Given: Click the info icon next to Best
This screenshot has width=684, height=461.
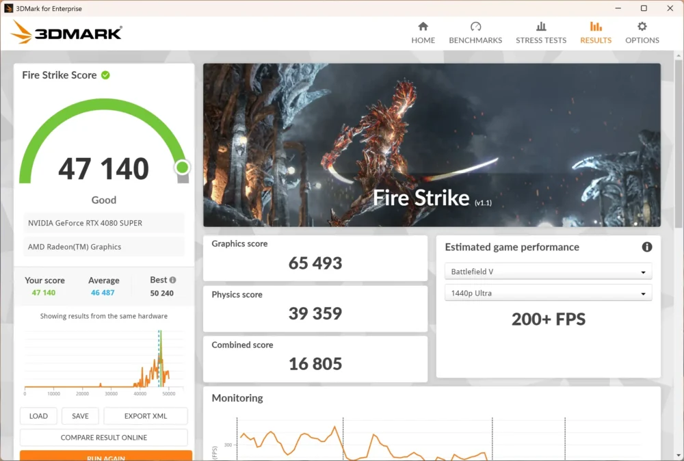Looking at the screenshot, I should tap(173, 280).
